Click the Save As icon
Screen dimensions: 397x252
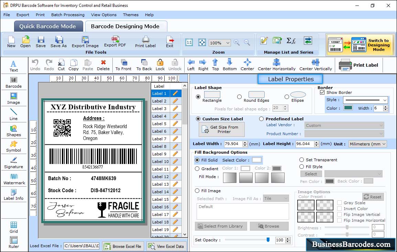(x=58, y=42)
